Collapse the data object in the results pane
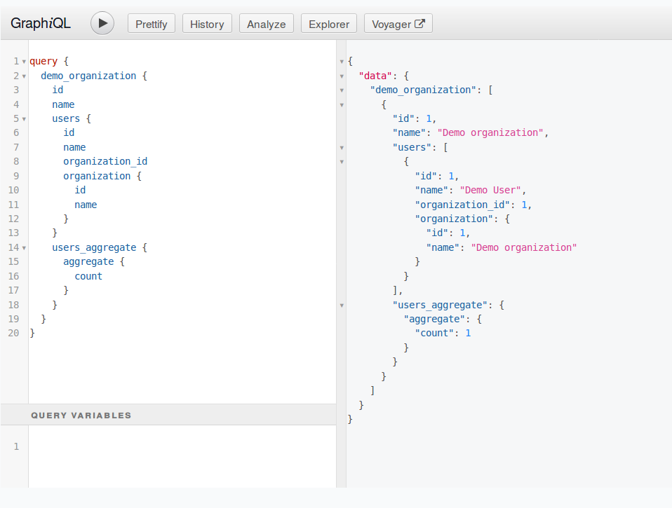Screen dimensions: 672x508 [x=342, y=75]
